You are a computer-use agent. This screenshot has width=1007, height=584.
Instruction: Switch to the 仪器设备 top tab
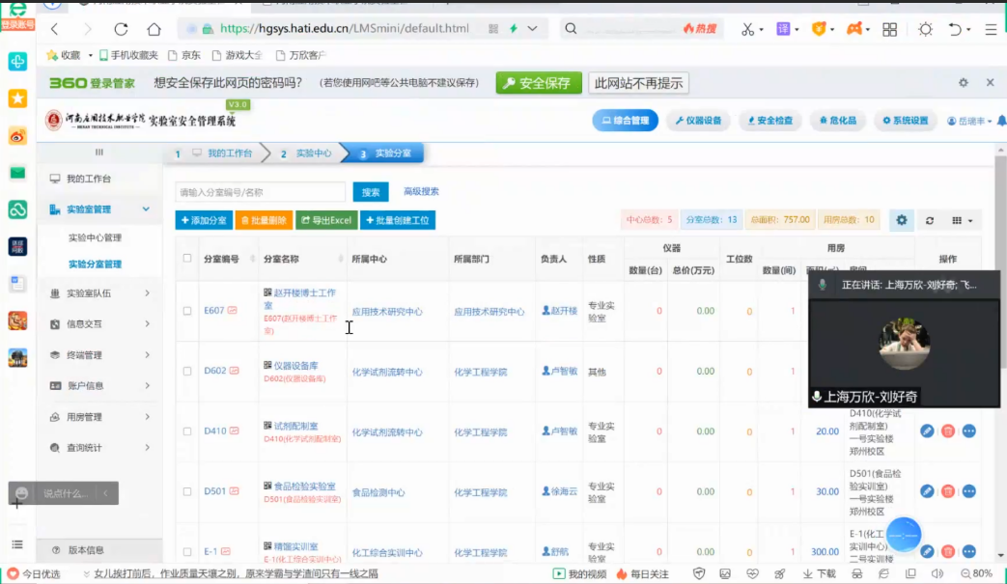pyautogui.click(x=698, y=121)
